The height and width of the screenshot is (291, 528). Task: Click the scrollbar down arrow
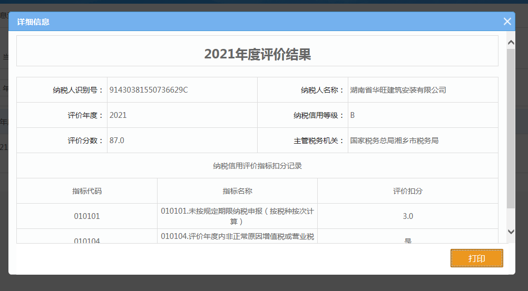(x=511, y=232)
